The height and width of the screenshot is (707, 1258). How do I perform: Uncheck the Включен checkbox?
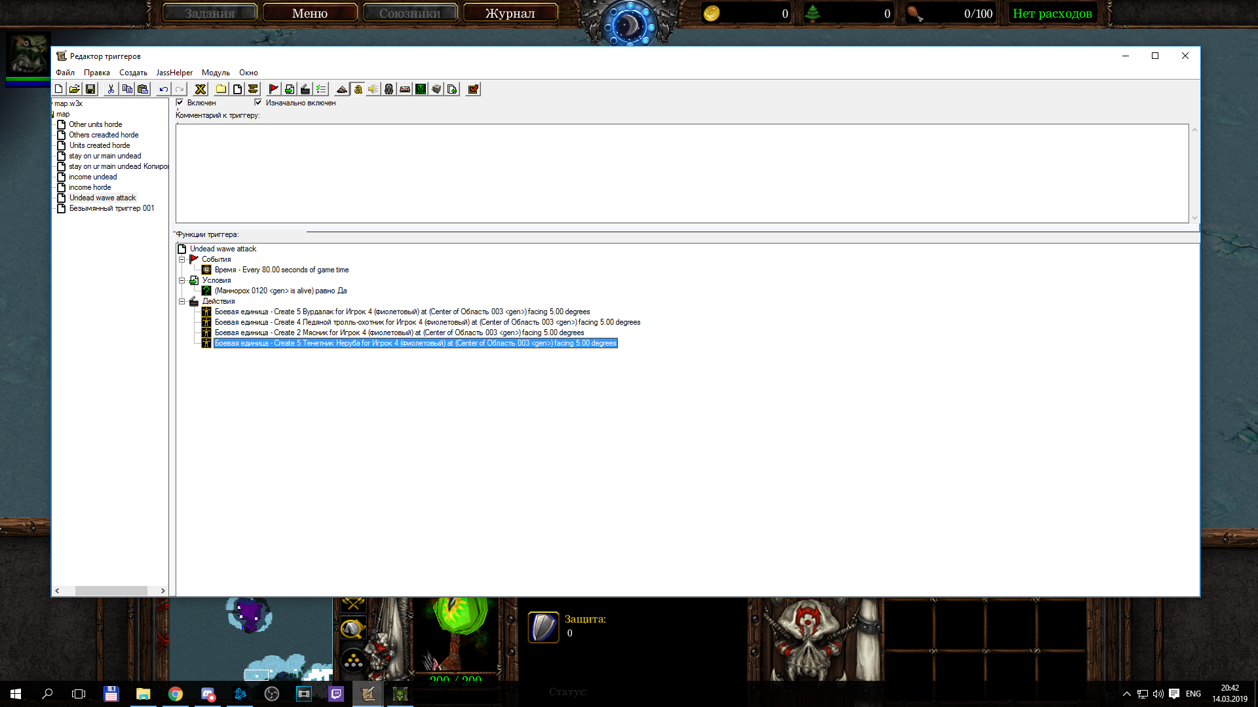coord(180,102)
